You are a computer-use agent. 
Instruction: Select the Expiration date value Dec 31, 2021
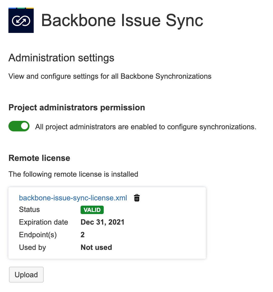coord(102,222)
